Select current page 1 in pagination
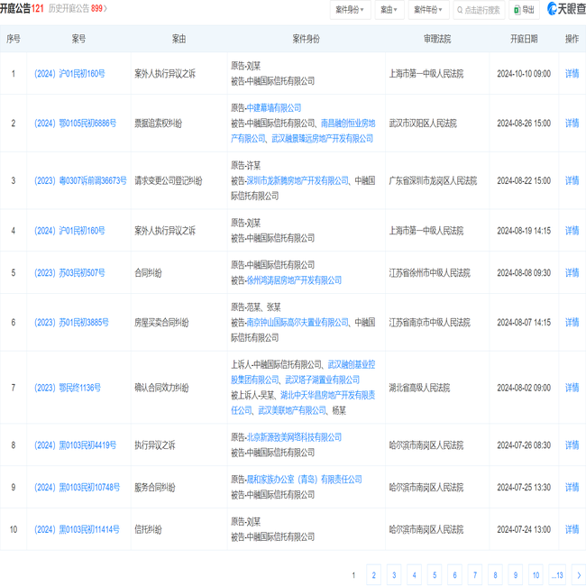The width and height of the screenshot is (586, 586). point(353,575)
